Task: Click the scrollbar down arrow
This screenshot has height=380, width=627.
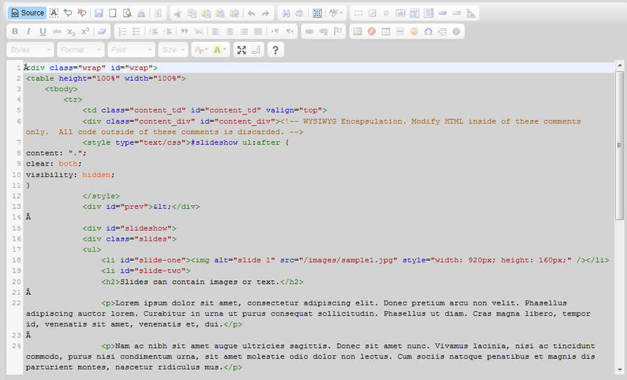Action: tap(619, 370)
